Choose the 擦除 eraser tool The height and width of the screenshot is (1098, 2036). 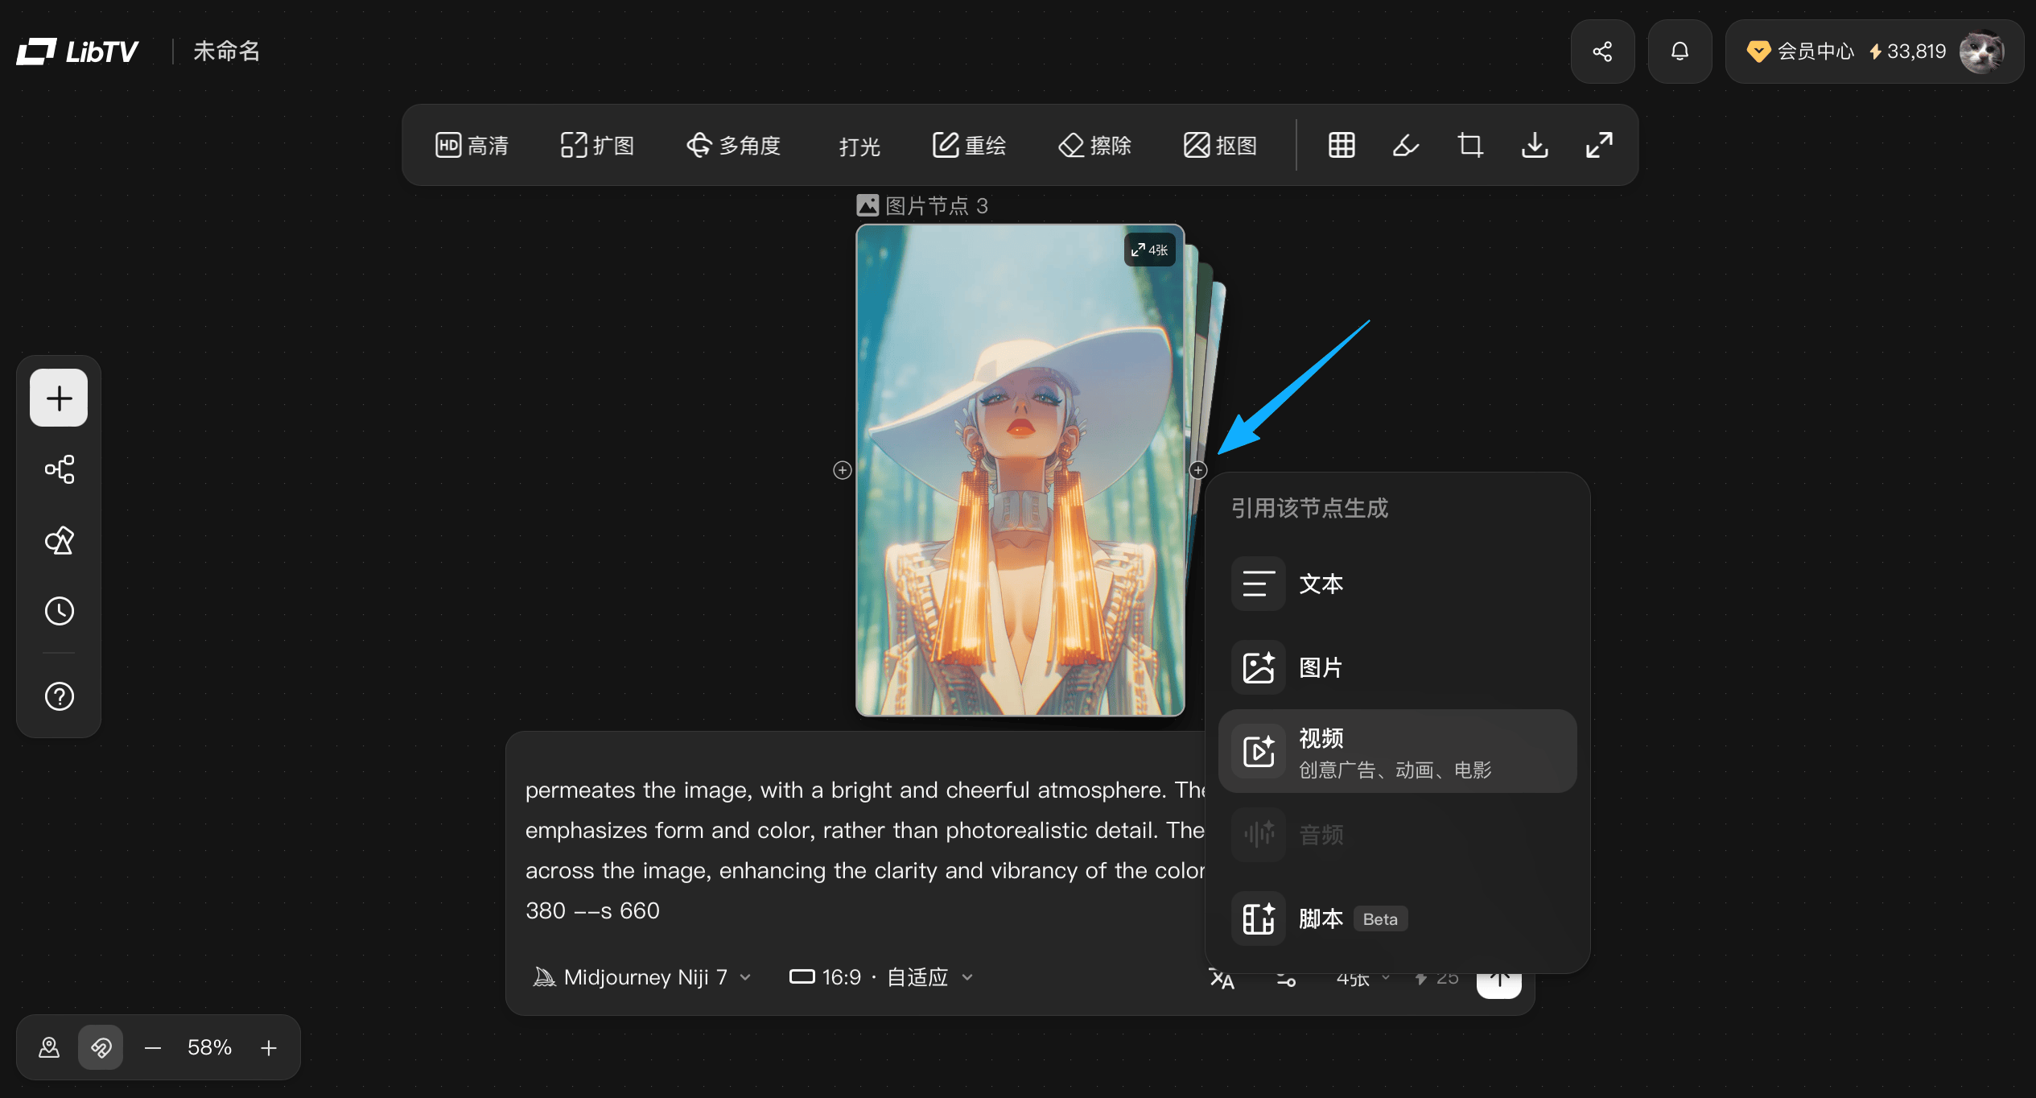point(1095,146)
